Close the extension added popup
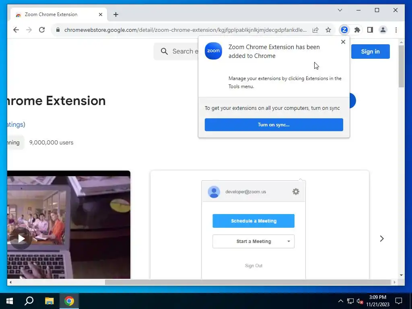Screen dimensions: 412x309 (x=343, y=42)
